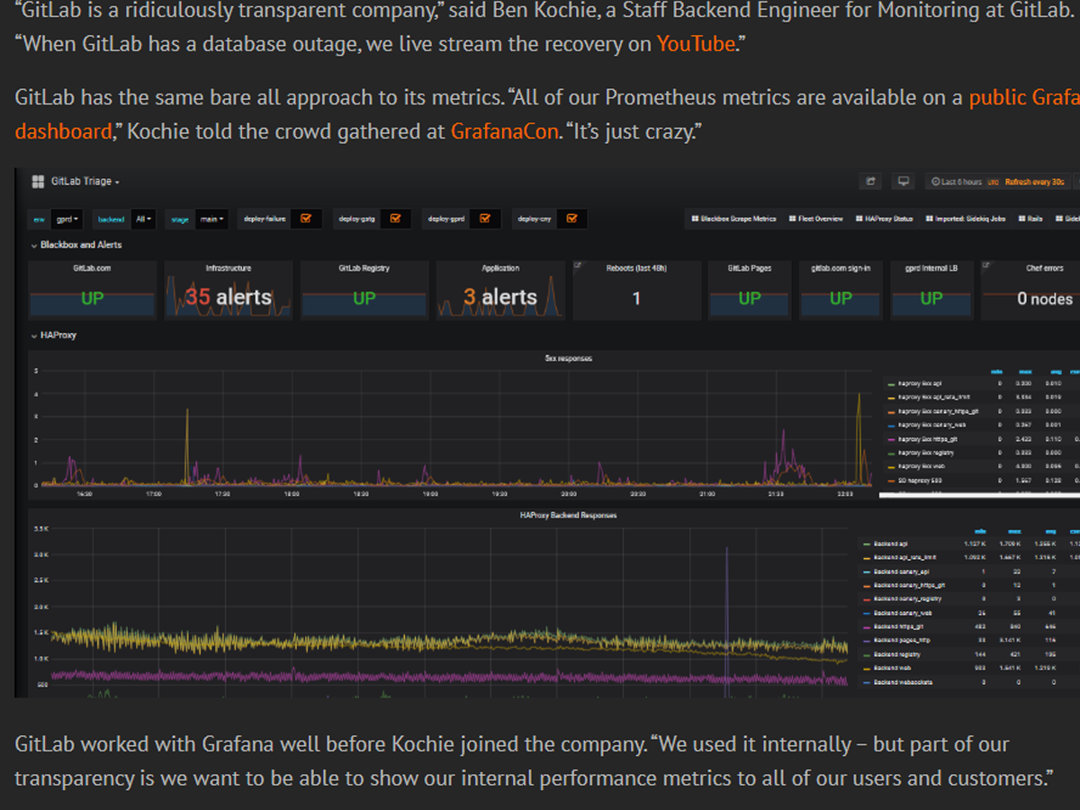Toggle the deploy-failure annotation checkbox

[306, 219]
